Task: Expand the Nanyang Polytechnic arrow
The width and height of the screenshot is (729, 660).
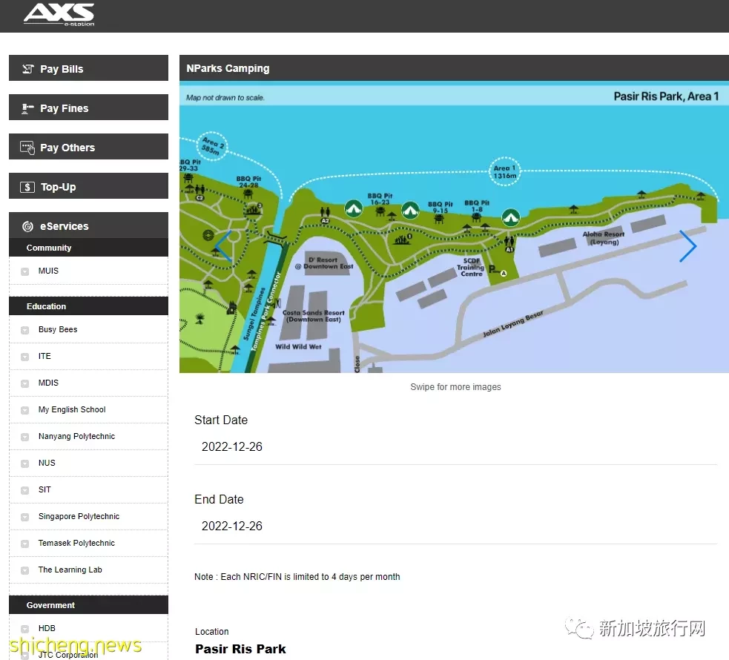Action: point(25,437)
